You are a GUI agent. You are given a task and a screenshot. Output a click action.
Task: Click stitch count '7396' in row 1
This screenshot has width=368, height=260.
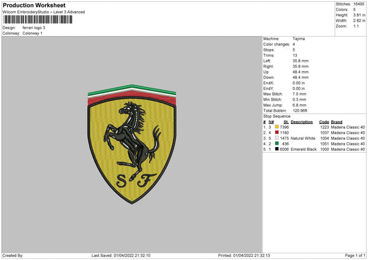tap(284, 127)
